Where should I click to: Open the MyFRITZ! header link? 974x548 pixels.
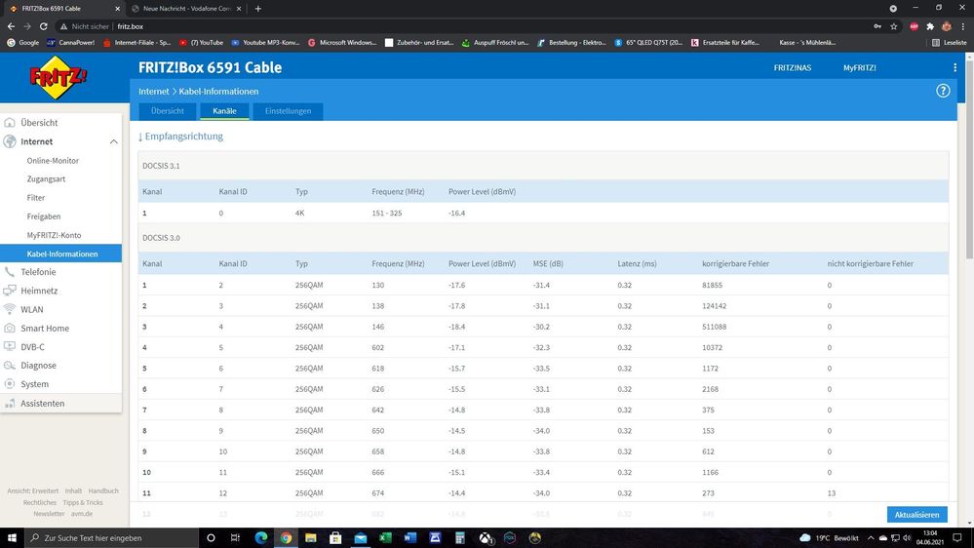tap(859, 68)
